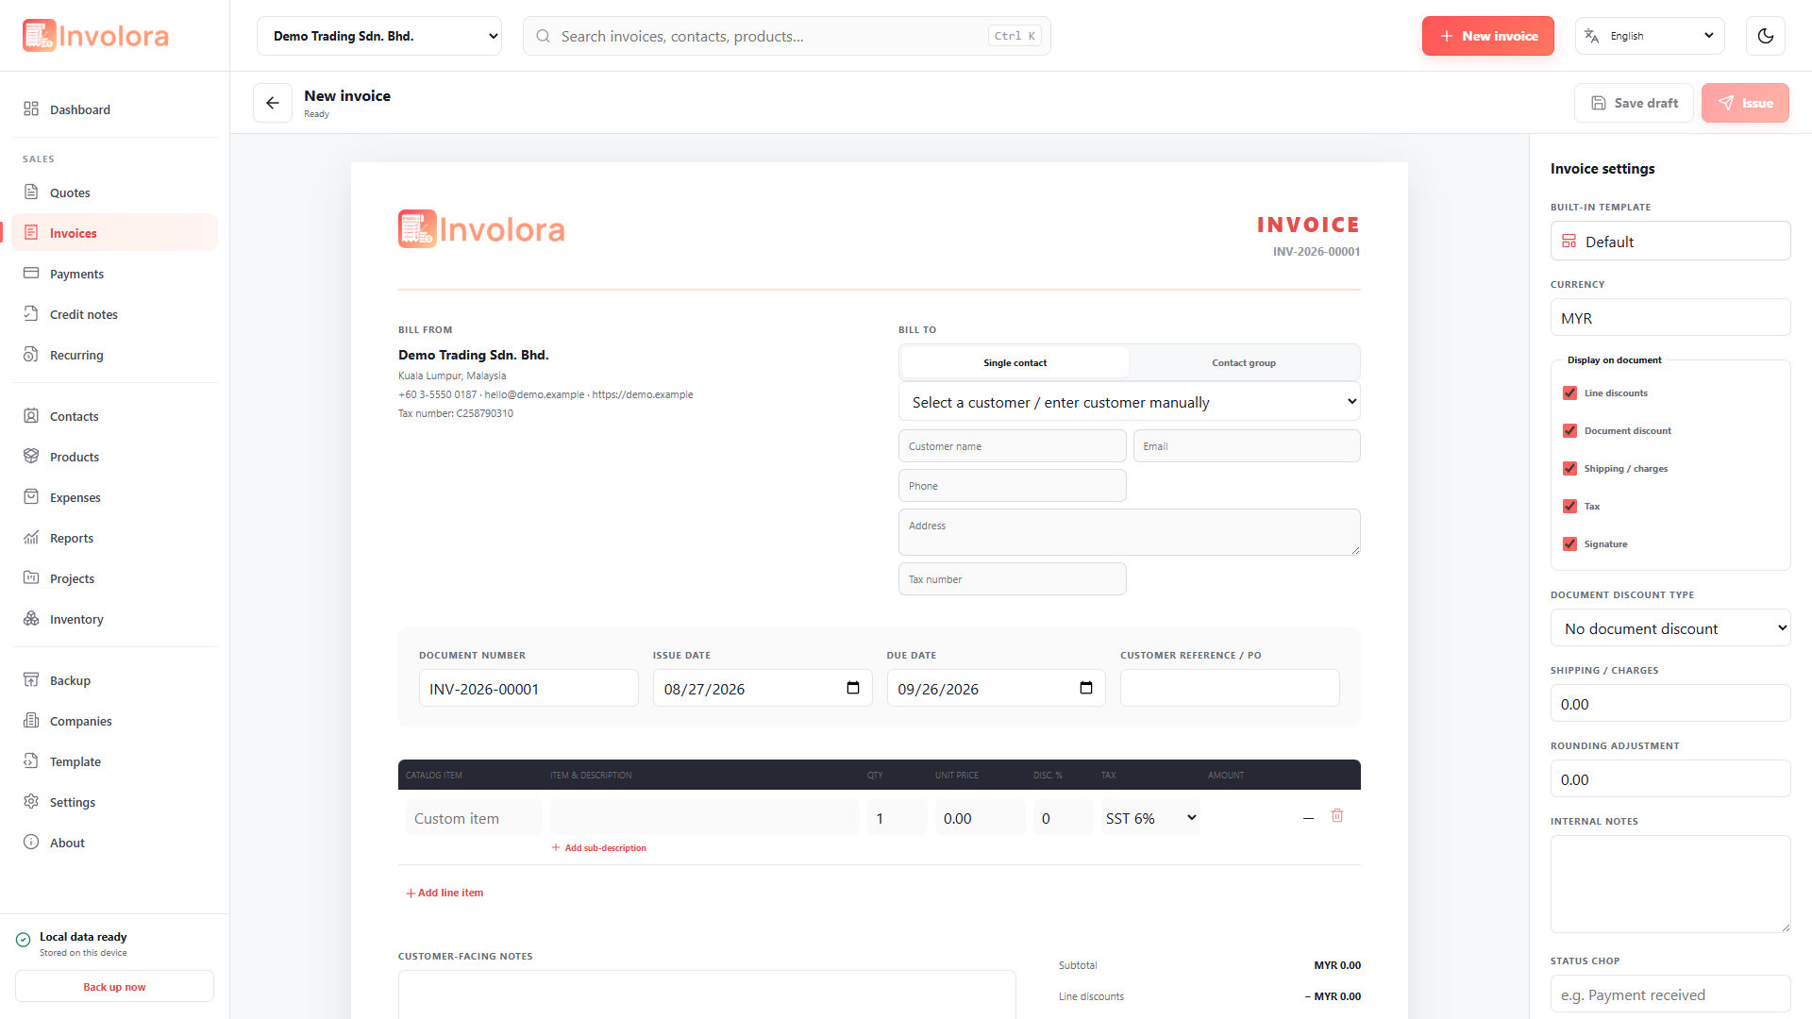Click the Status chop input field
This screenshot has width=1812, height=1019.
click(1670, 994)
